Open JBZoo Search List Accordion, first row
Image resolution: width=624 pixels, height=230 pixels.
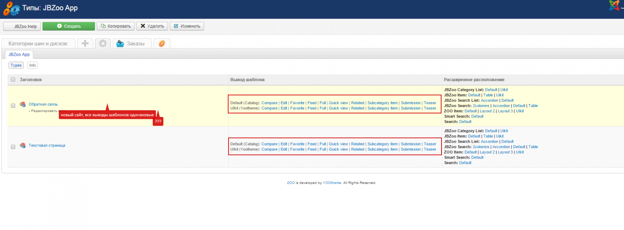[x=489, y=100]
